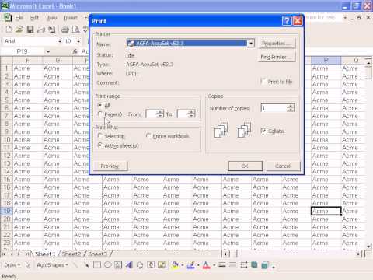The image size is (373, 280).
Task: Open the Arial font name dropdown
Action: [60, 41]
